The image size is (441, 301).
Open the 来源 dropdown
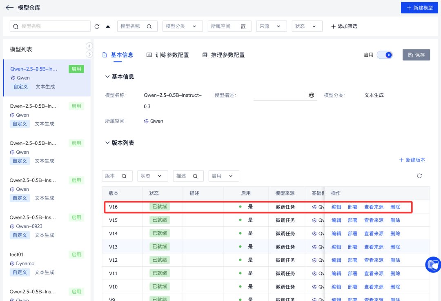click(272, 26)
